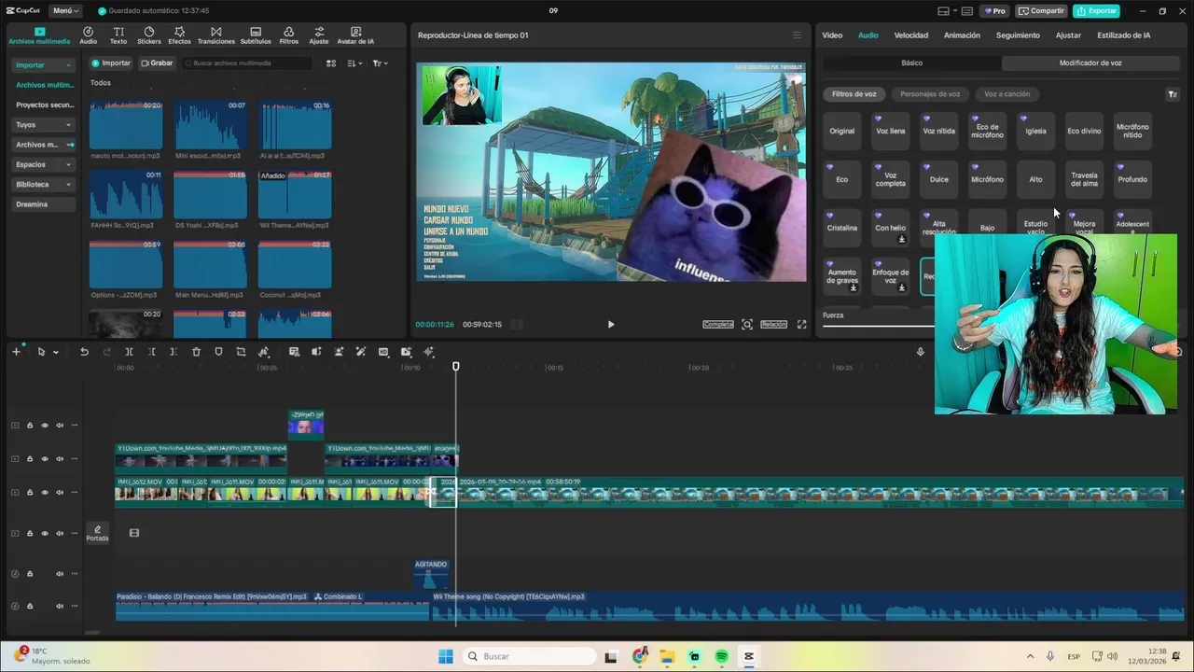Delete the selected clip with trash icon
The width and height of the screenshot is (1194, 672).
tap(196, 352)
